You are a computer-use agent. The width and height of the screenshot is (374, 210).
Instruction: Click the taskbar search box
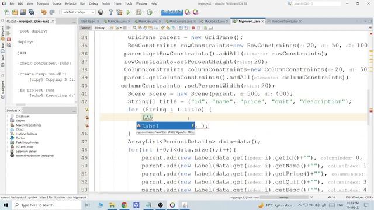click(47, 205)
